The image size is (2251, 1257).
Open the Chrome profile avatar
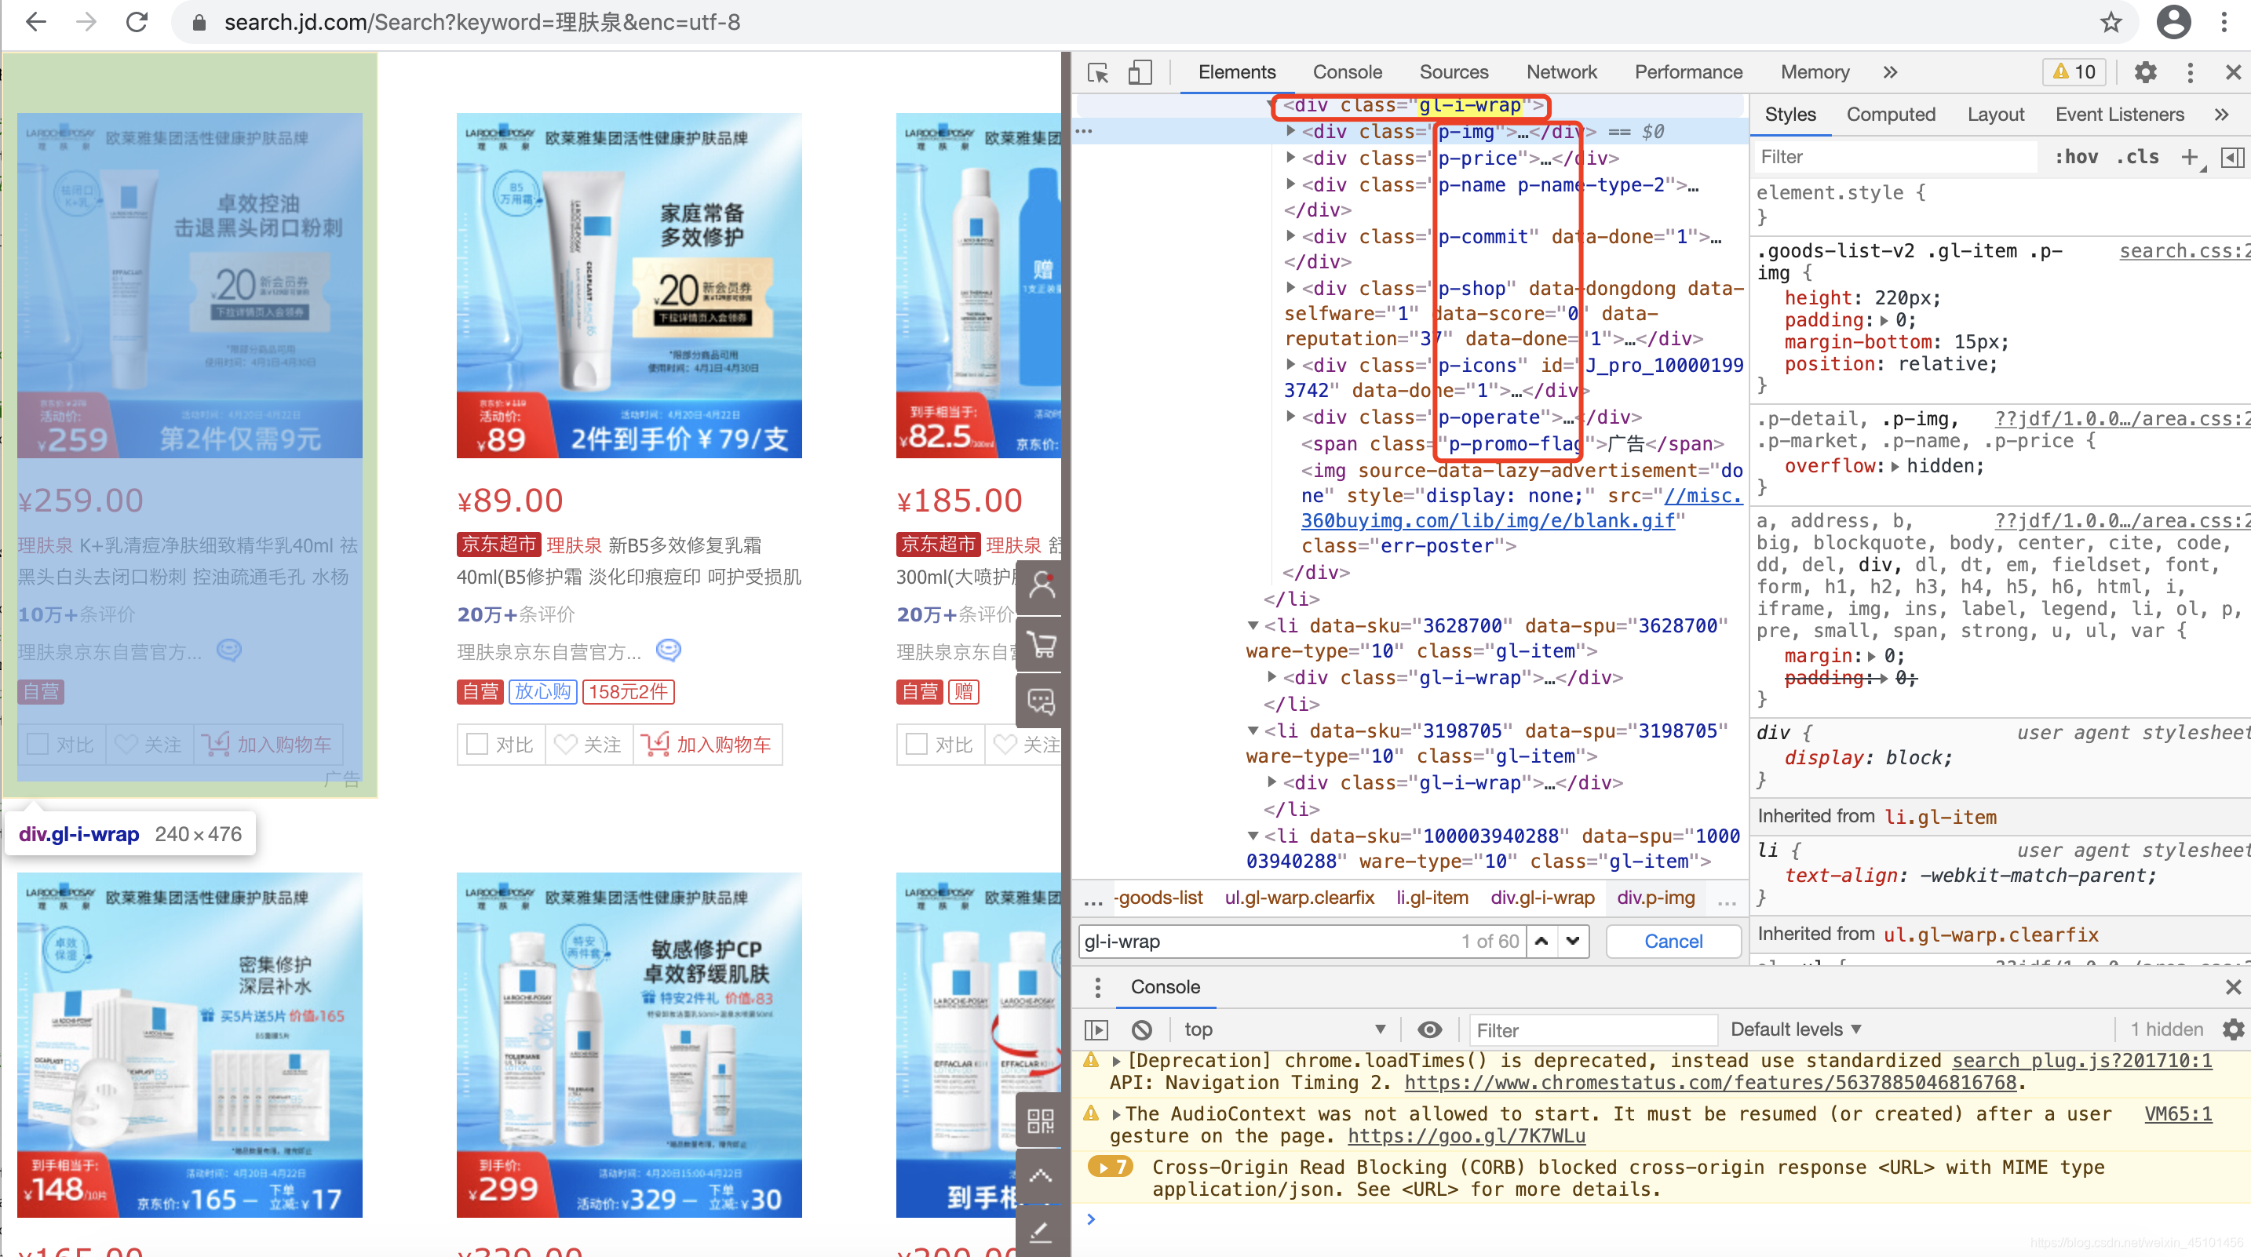click(2173, 22)
